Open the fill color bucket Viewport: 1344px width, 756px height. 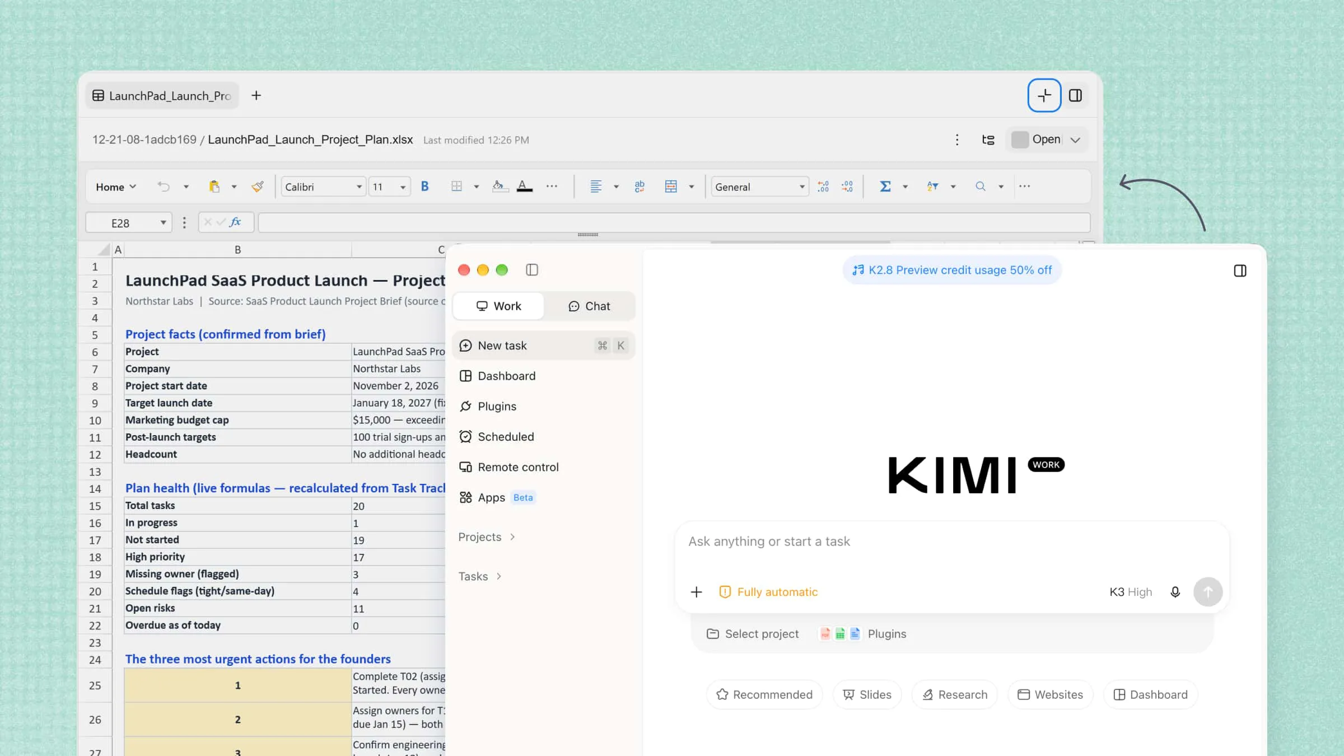500,186
